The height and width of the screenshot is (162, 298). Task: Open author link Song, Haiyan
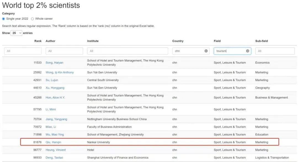[x=54, y=63]
